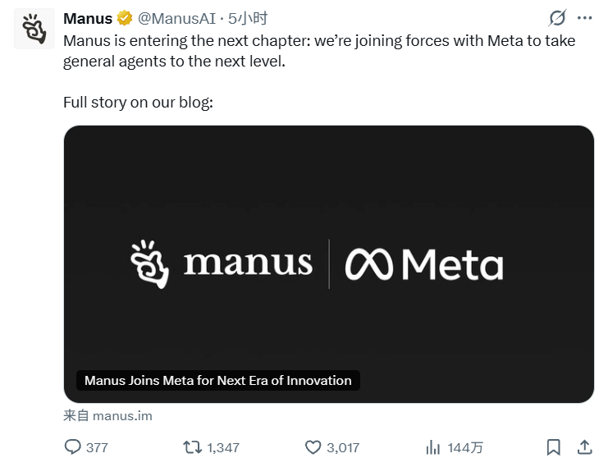The height and width of the screenshot is (467, 608).
Task: Open the share post menu
Action: pyautogui.click(x=584, y=447)
